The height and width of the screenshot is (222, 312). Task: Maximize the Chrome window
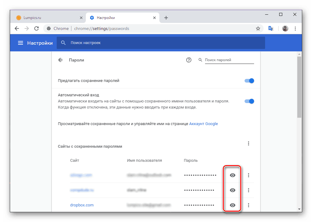[x=281, y=14]
